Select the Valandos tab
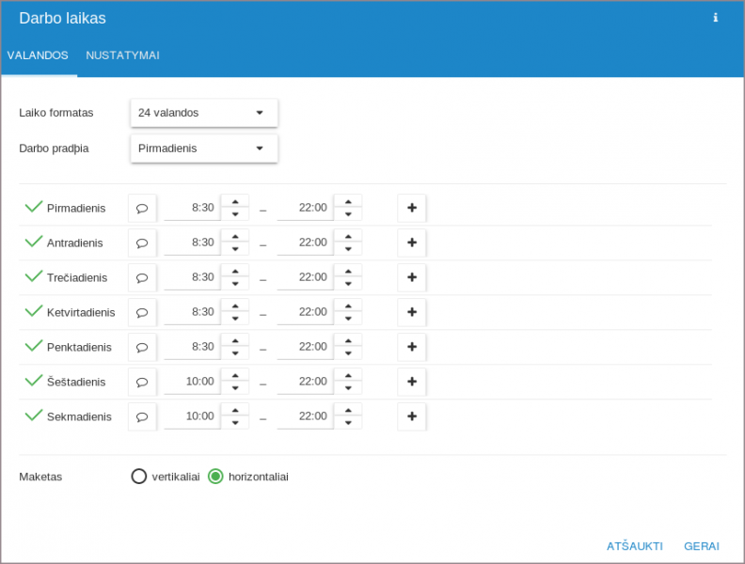The height and width of the screenshot is (564, 745). pyautogui.click(x=38, y=55)
